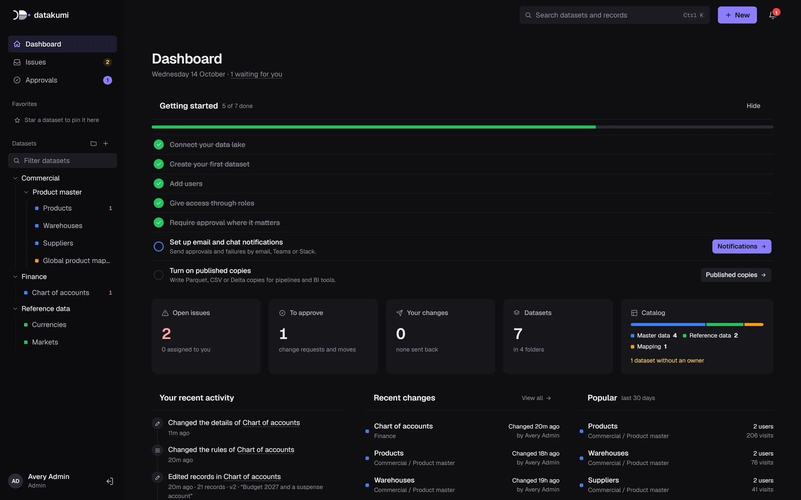This screenshot has width=801, height=500.
Task: Open the Warehouses dataset in the tree
Action: [73, 226]
